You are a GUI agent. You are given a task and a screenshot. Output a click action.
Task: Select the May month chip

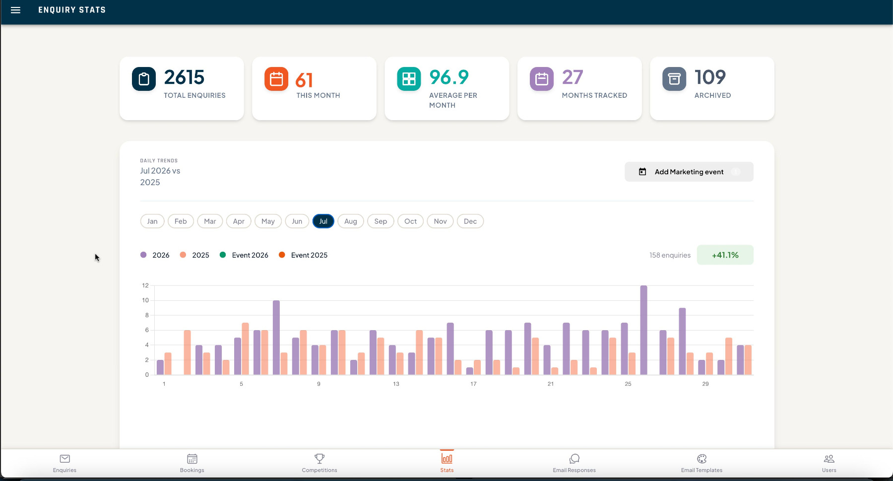pos(268,221)
